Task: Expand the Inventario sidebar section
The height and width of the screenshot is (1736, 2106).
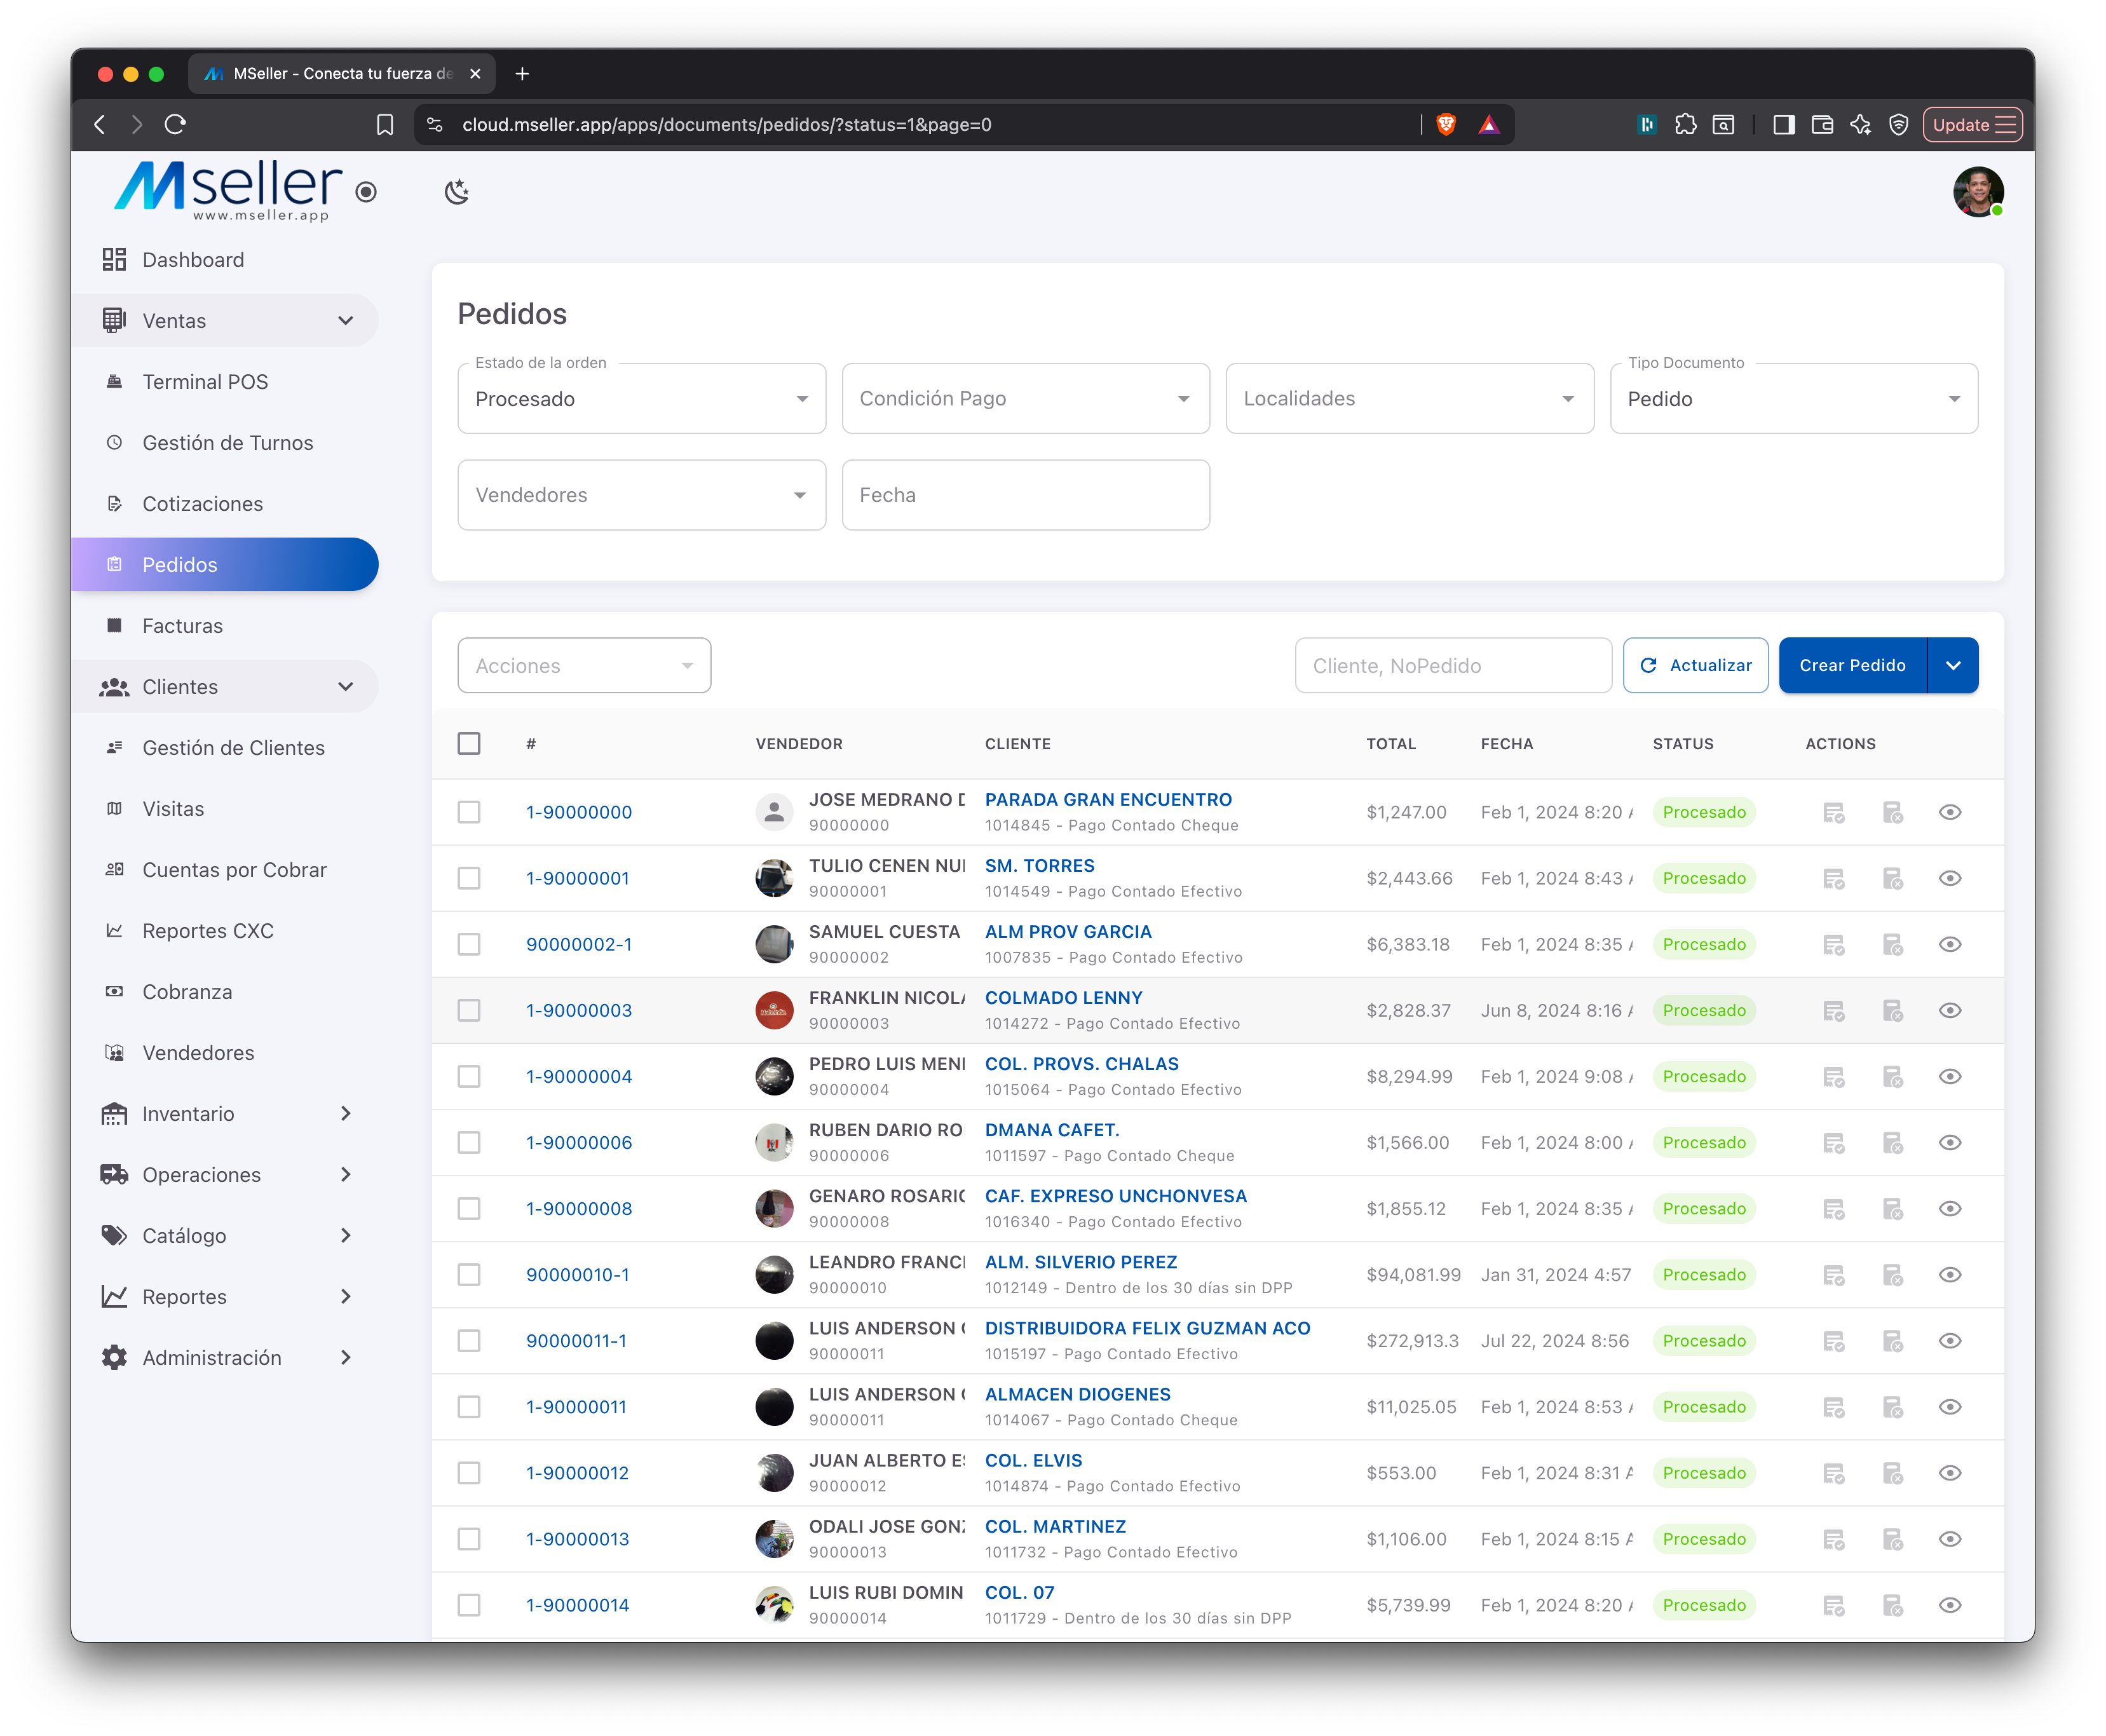Action: point(225,1113)
